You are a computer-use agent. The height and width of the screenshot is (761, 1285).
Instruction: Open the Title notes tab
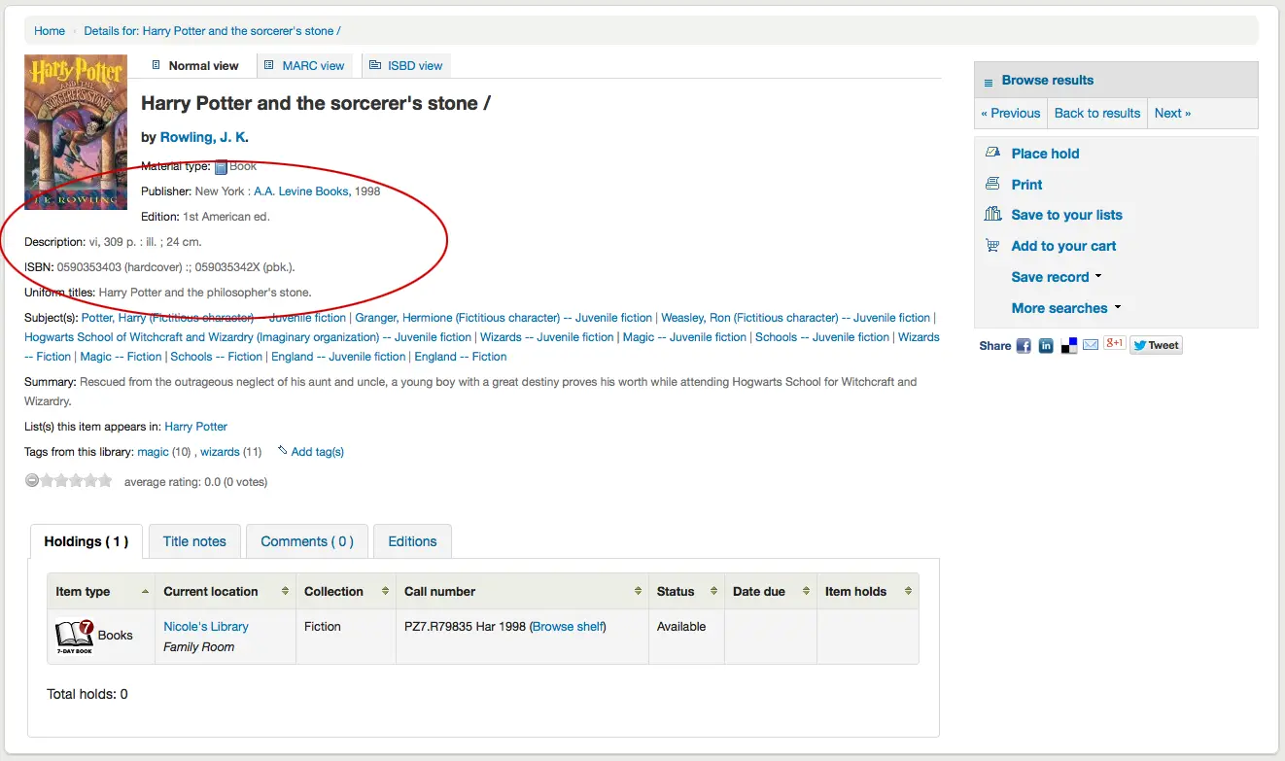click(x=194, y=541)
